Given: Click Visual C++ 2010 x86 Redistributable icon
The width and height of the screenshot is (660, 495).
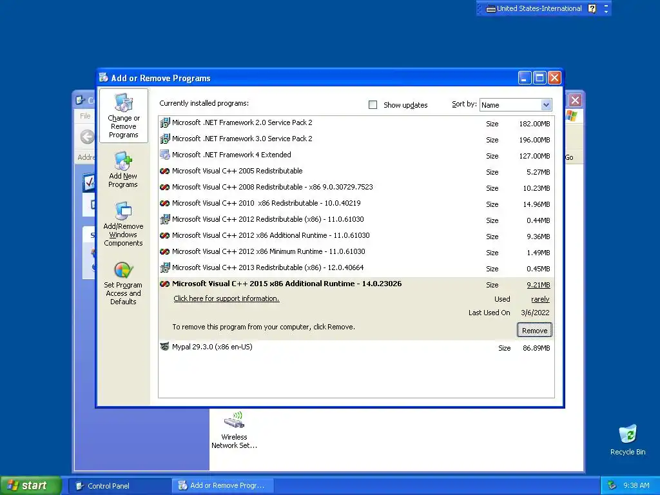Looking at the screenshot, I should (x=165, y=203).
